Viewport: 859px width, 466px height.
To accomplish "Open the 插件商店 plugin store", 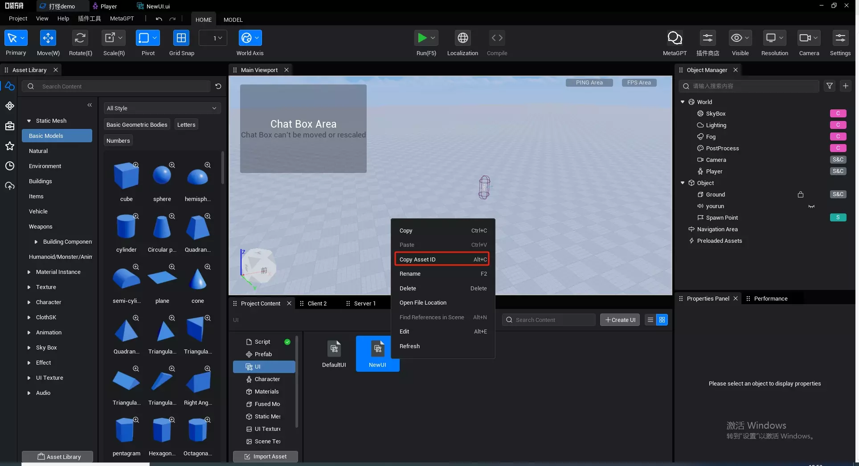I will (708, 38).
